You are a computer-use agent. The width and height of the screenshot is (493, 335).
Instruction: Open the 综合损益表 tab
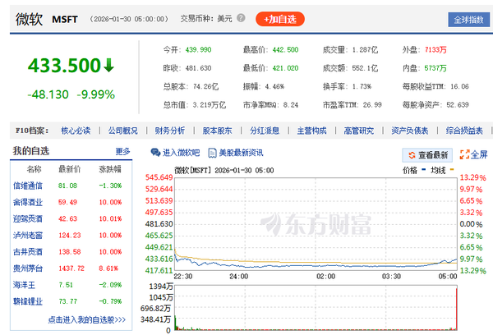[464, 131]
